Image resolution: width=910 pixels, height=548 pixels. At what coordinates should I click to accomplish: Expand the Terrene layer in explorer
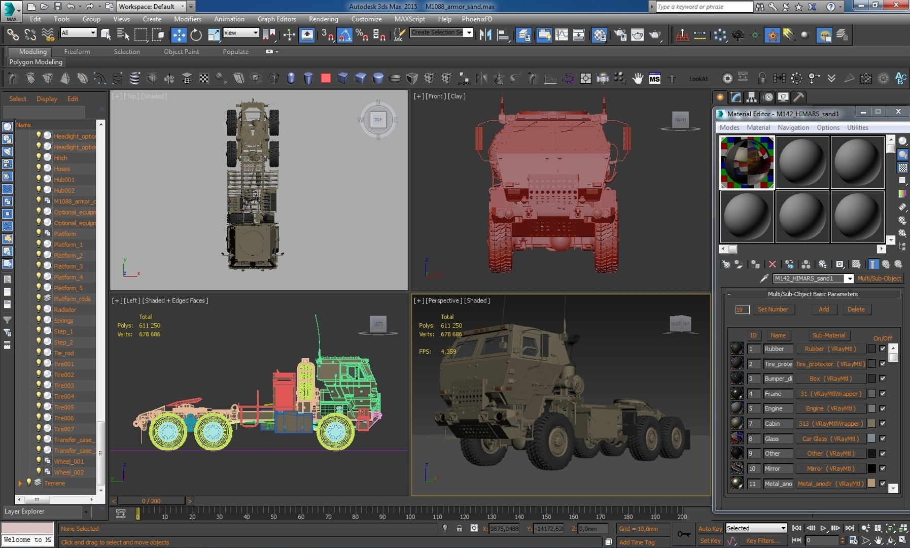(x=20, y=483)
